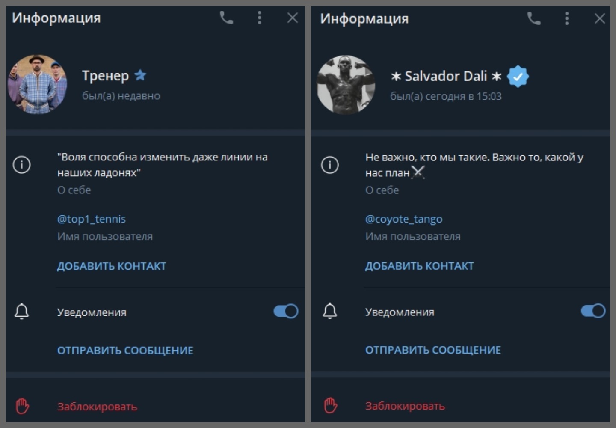Click the verified badge next to Salvador Dali

tap(518, 77)
